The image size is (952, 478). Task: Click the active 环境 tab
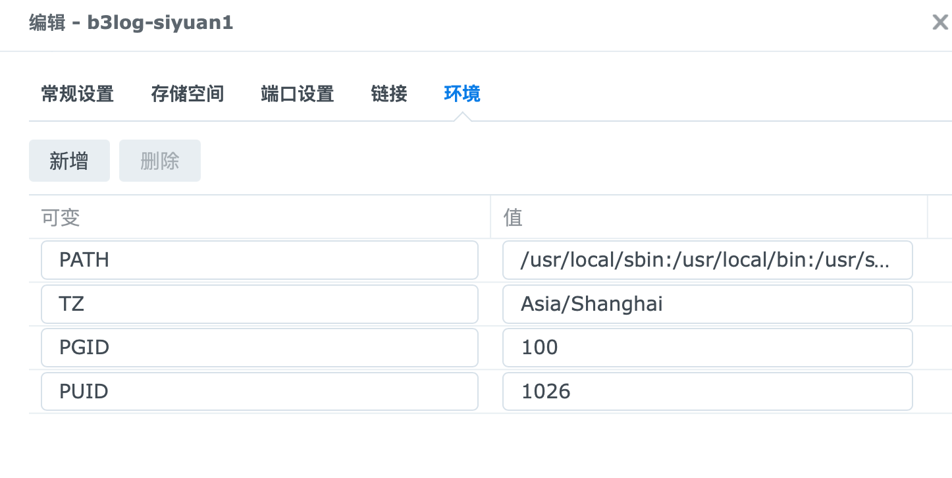tap(462, 94)
